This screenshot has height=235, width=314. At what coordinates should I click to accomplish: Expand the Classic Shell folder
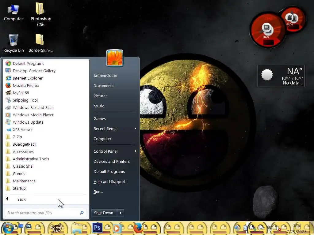pos(46,166)
